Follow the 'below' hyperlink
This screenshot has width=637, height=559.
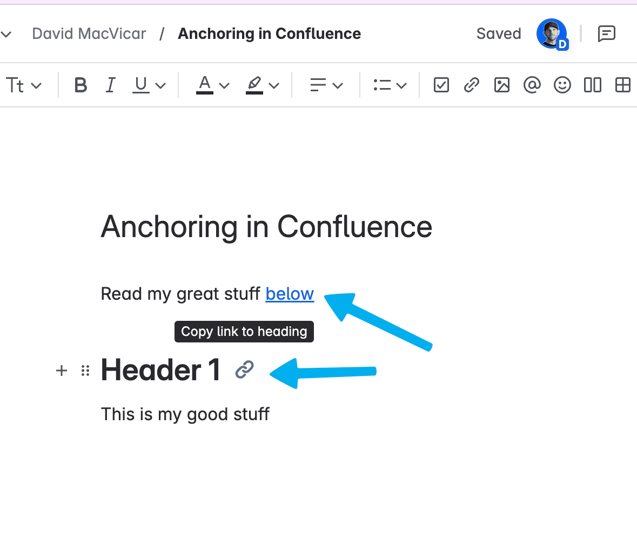(290, 294)
